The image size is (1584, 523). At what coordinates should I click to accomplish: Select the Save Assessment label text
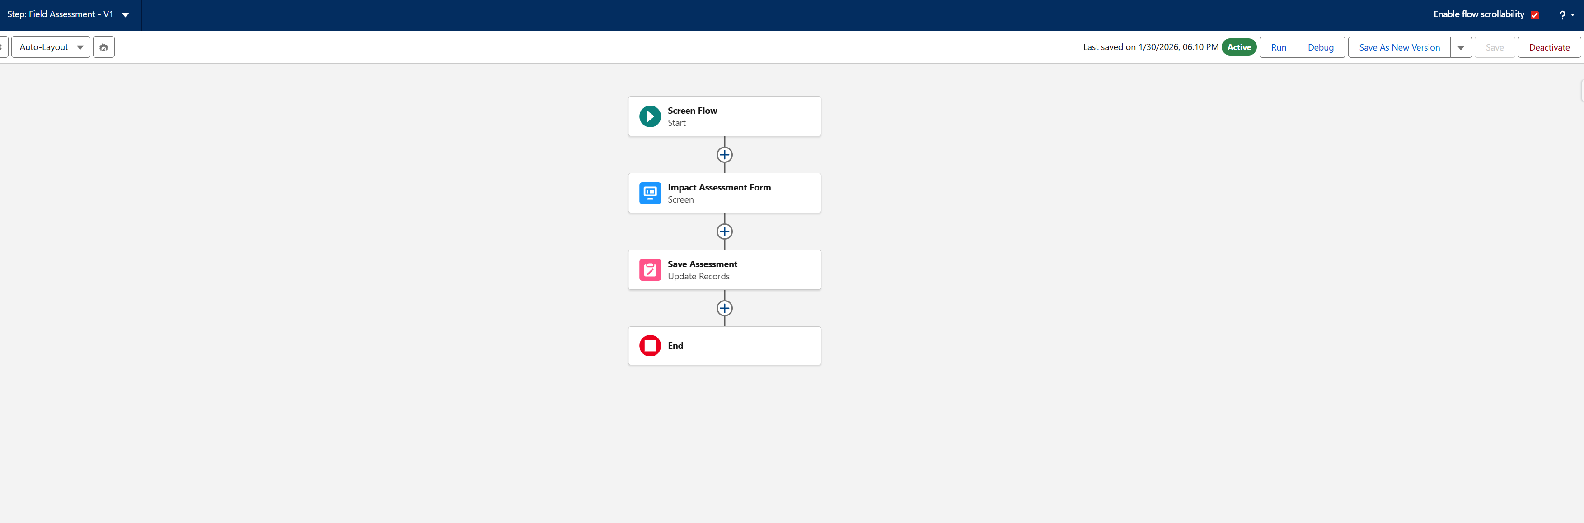click(702, 264)
